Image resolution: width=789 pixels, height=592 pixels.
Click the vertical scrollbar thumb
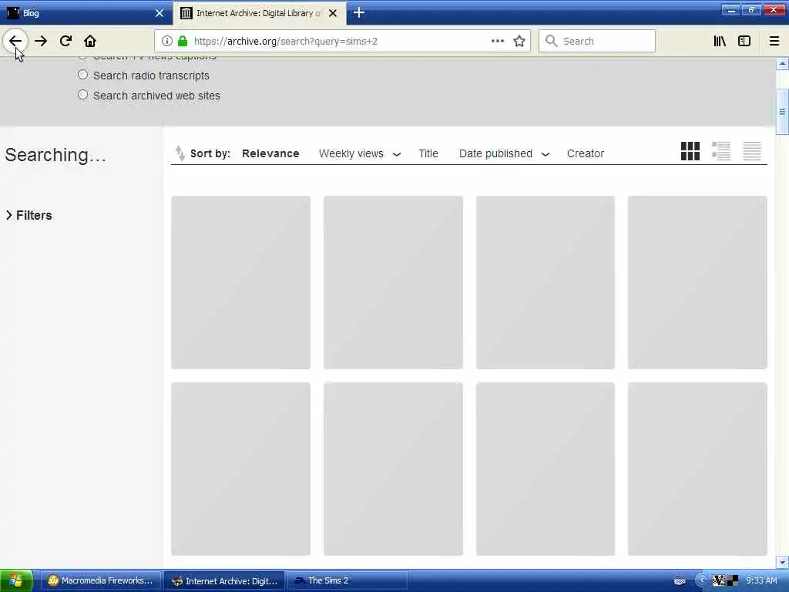click(x=782, y=112)
